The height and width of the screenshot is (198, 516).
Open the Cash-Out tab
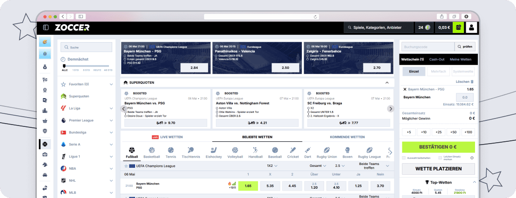pos(437,59)
